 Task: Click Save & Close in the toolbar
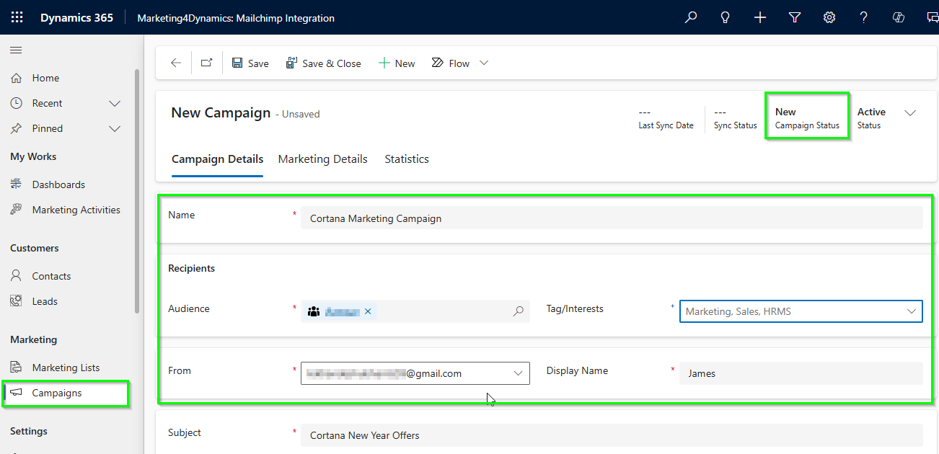pos(323,63)
